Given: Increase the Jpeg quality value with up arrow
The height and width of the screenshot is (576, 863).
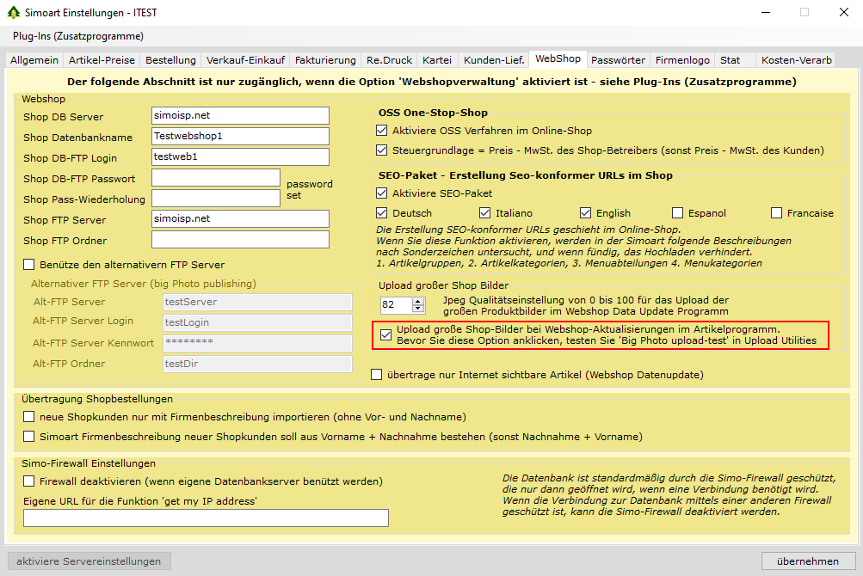Looking at the screenshot, I should pyautogui.click(x=418, y=301).
